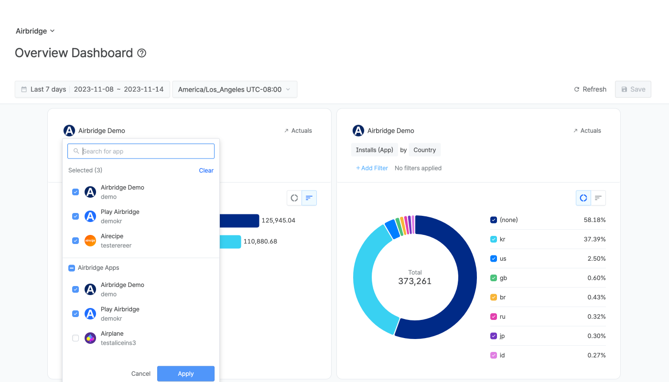Switch left chart to bar view
669x382 pixels.
point(309,198)
